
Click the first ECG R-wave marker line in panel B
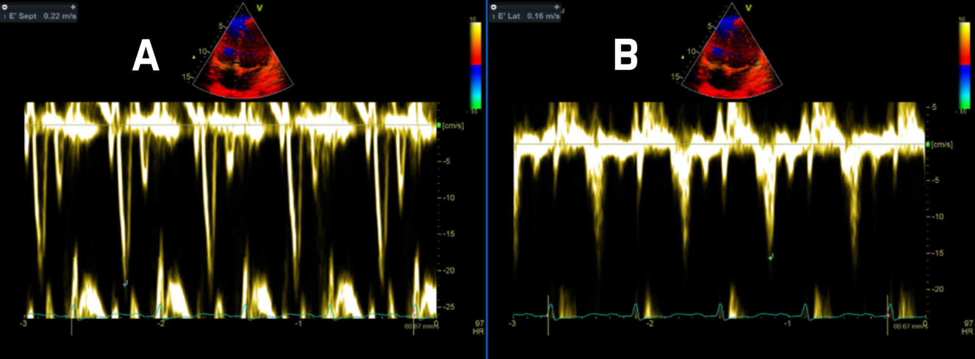[548, 315]
